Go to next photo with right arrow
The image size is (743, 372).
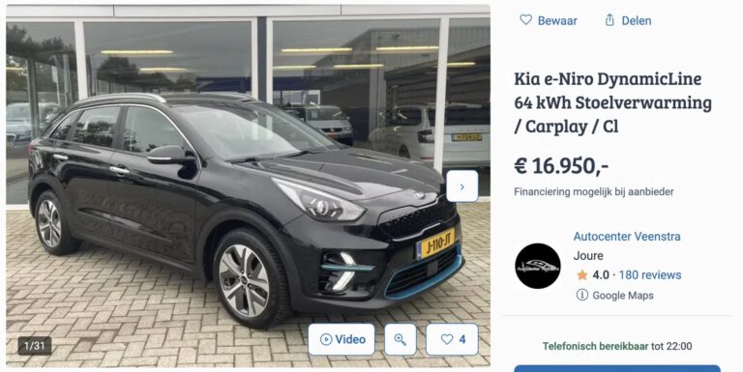[x=462, y=186]
